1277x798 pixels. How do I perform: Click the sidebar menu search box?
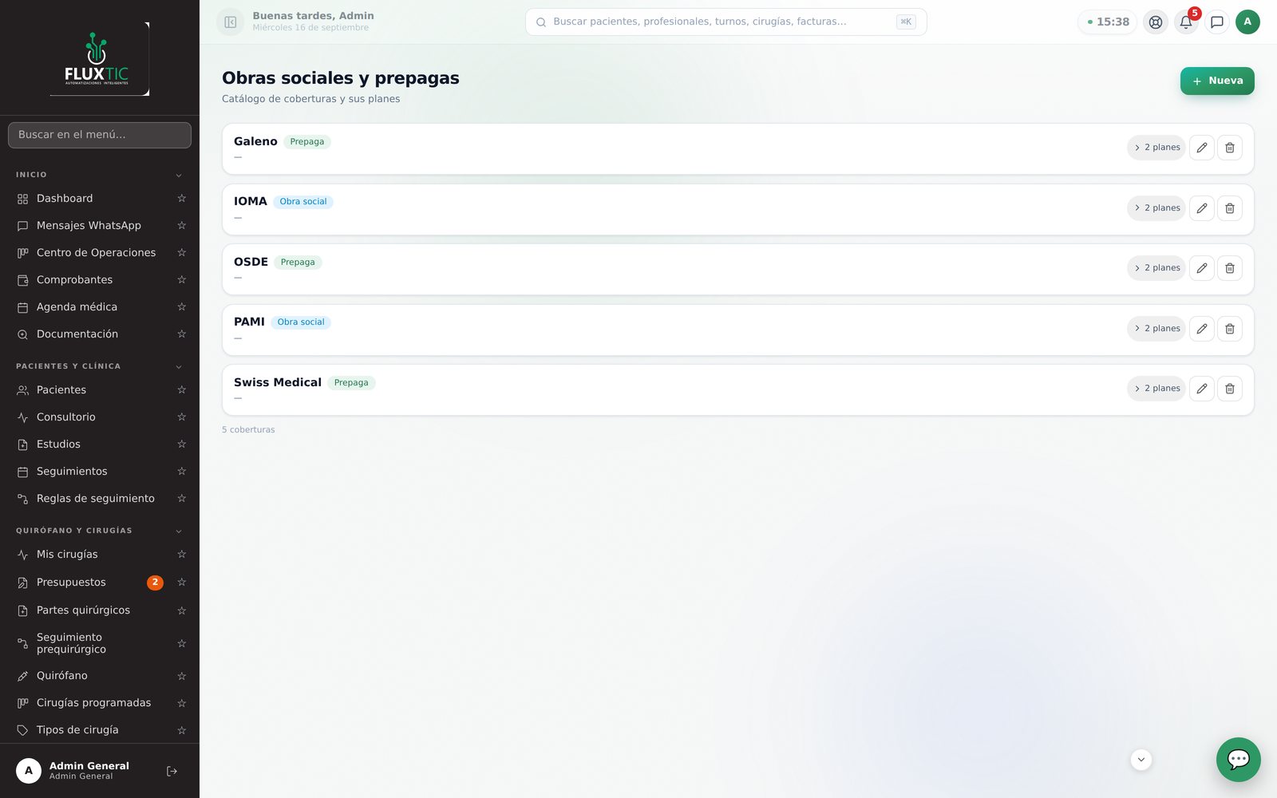tap(100, 135)
